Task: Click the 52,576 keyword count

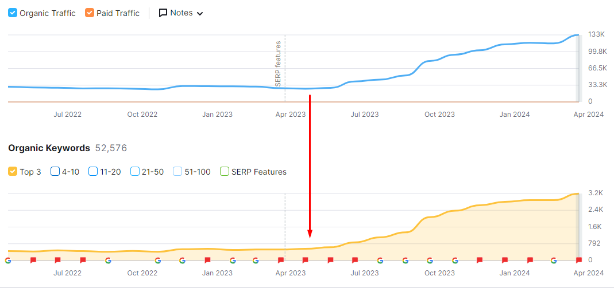Action: click(x=110, y=148)
